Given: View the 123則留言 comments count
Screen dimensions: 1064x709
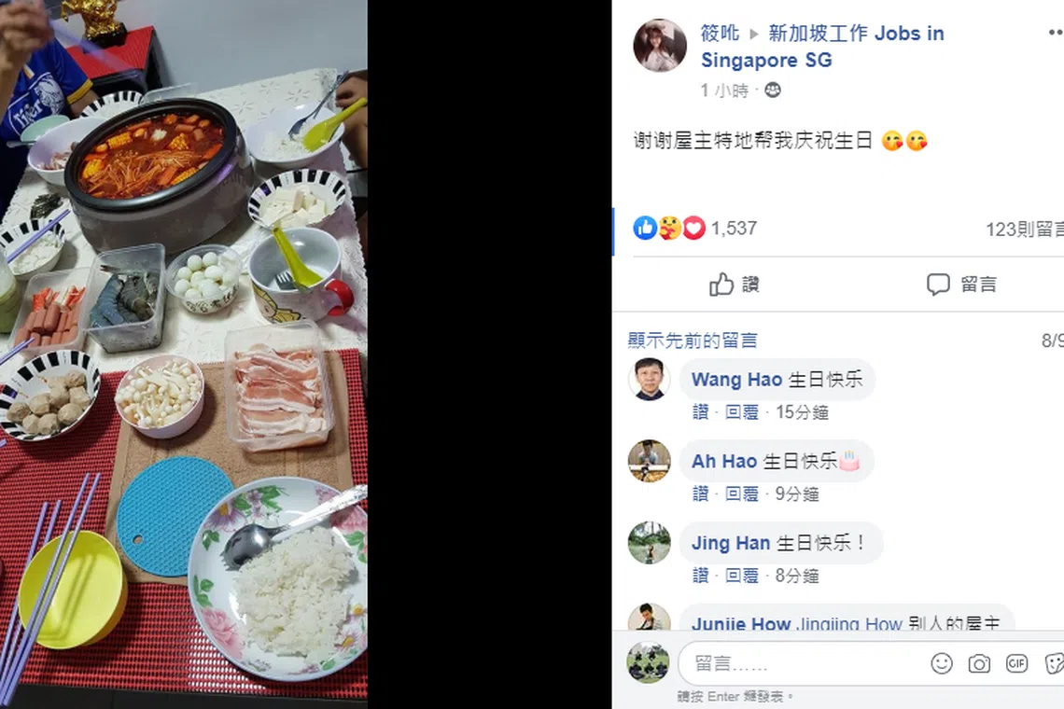Looking at the screenshot, I should 1025,229.
